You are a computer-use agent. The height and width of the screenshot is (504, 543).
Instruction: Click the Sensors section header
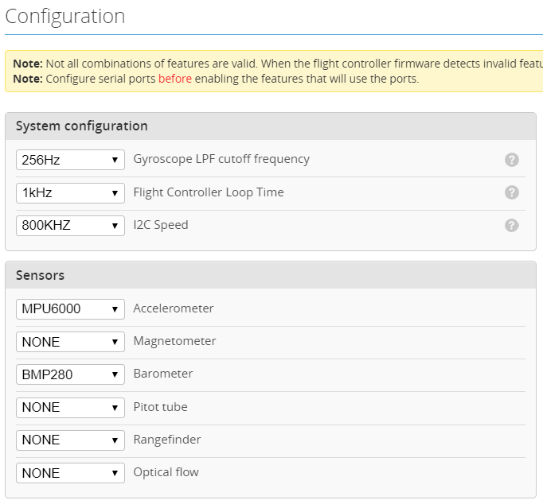click(x=40, y=275)
